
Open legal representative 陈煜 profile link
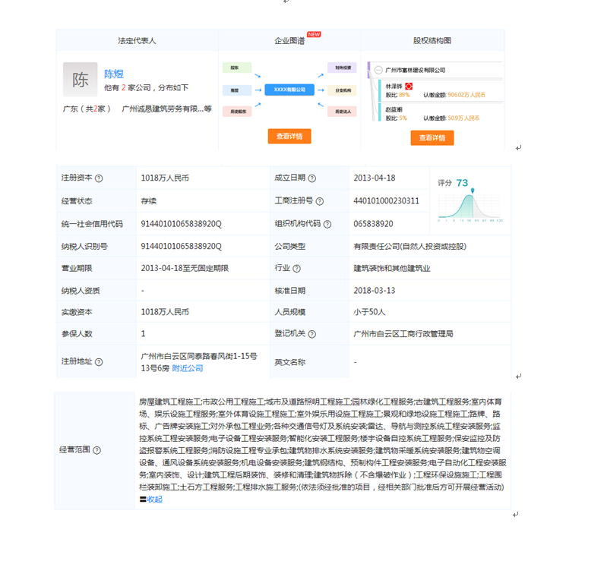pos(114,74)
